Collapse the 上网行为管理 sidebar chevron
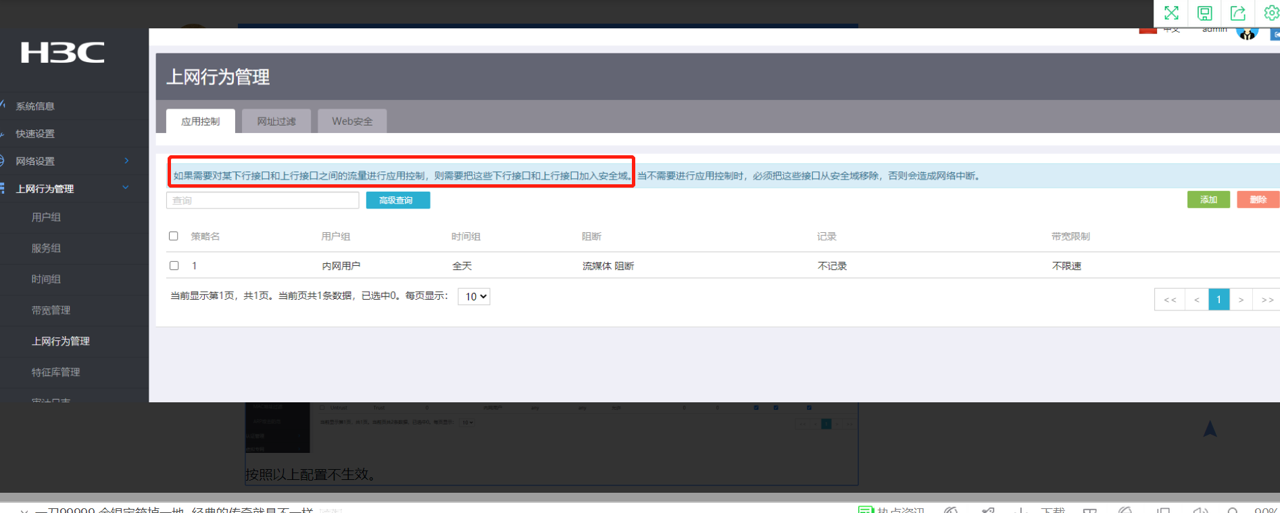 tap(126, 188)
